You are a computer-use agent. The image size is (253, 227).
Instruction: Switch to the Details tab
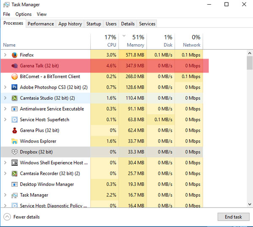click(x=128, y=24)
